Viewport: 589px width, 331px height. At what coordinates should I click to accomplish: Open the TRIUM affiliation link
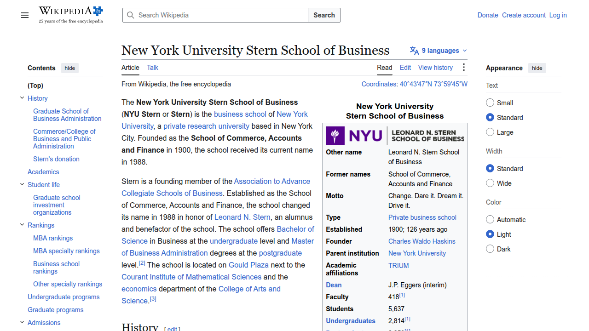[x=398, y=266]
